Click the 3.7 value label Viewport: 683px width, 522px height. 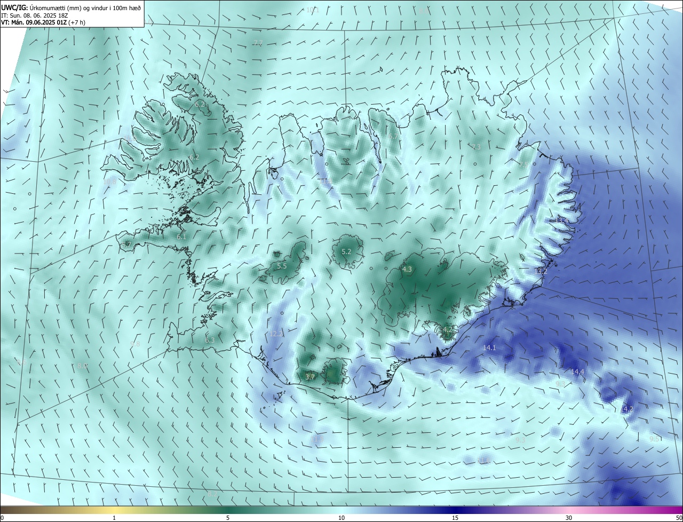click(x=310, y=377)
